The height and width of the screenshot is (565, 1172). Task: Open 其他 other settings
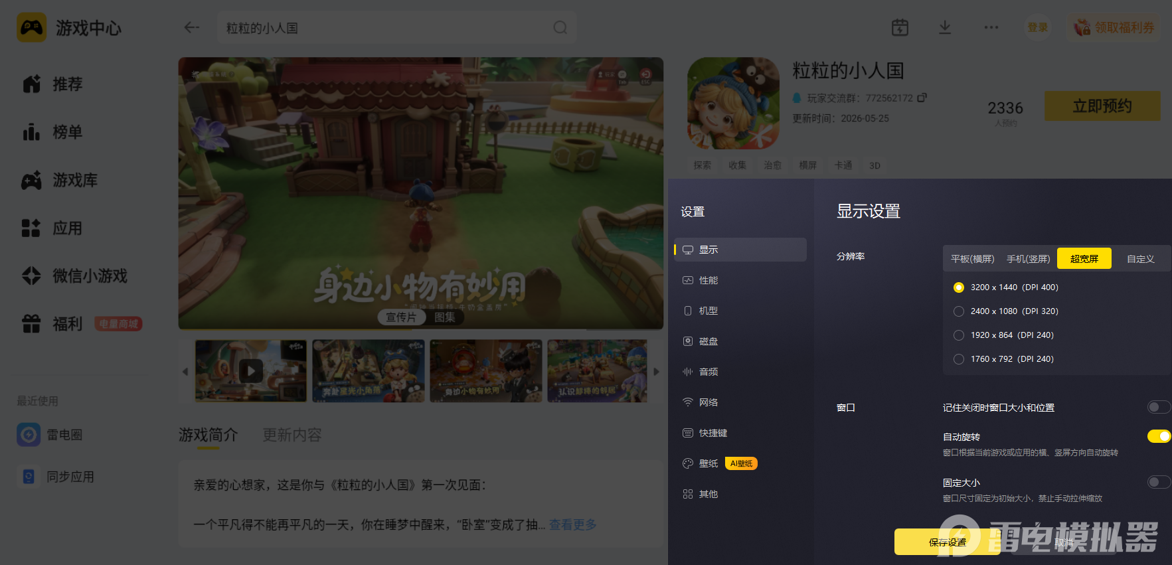tap(740, 494)
